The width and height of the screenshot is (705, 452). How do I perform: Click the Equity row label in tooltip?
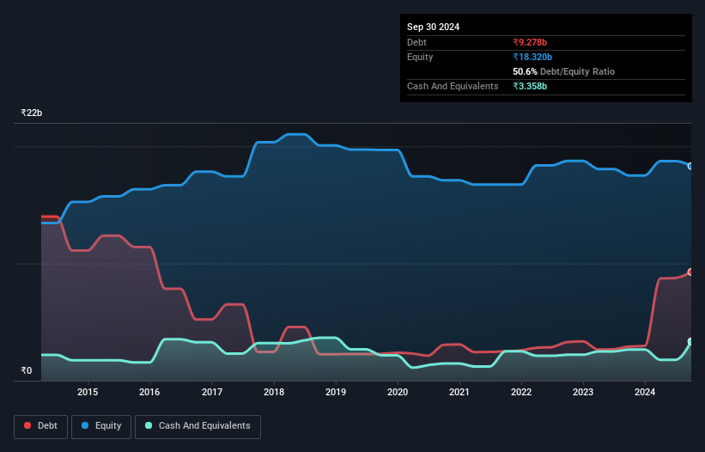[420, 57]
